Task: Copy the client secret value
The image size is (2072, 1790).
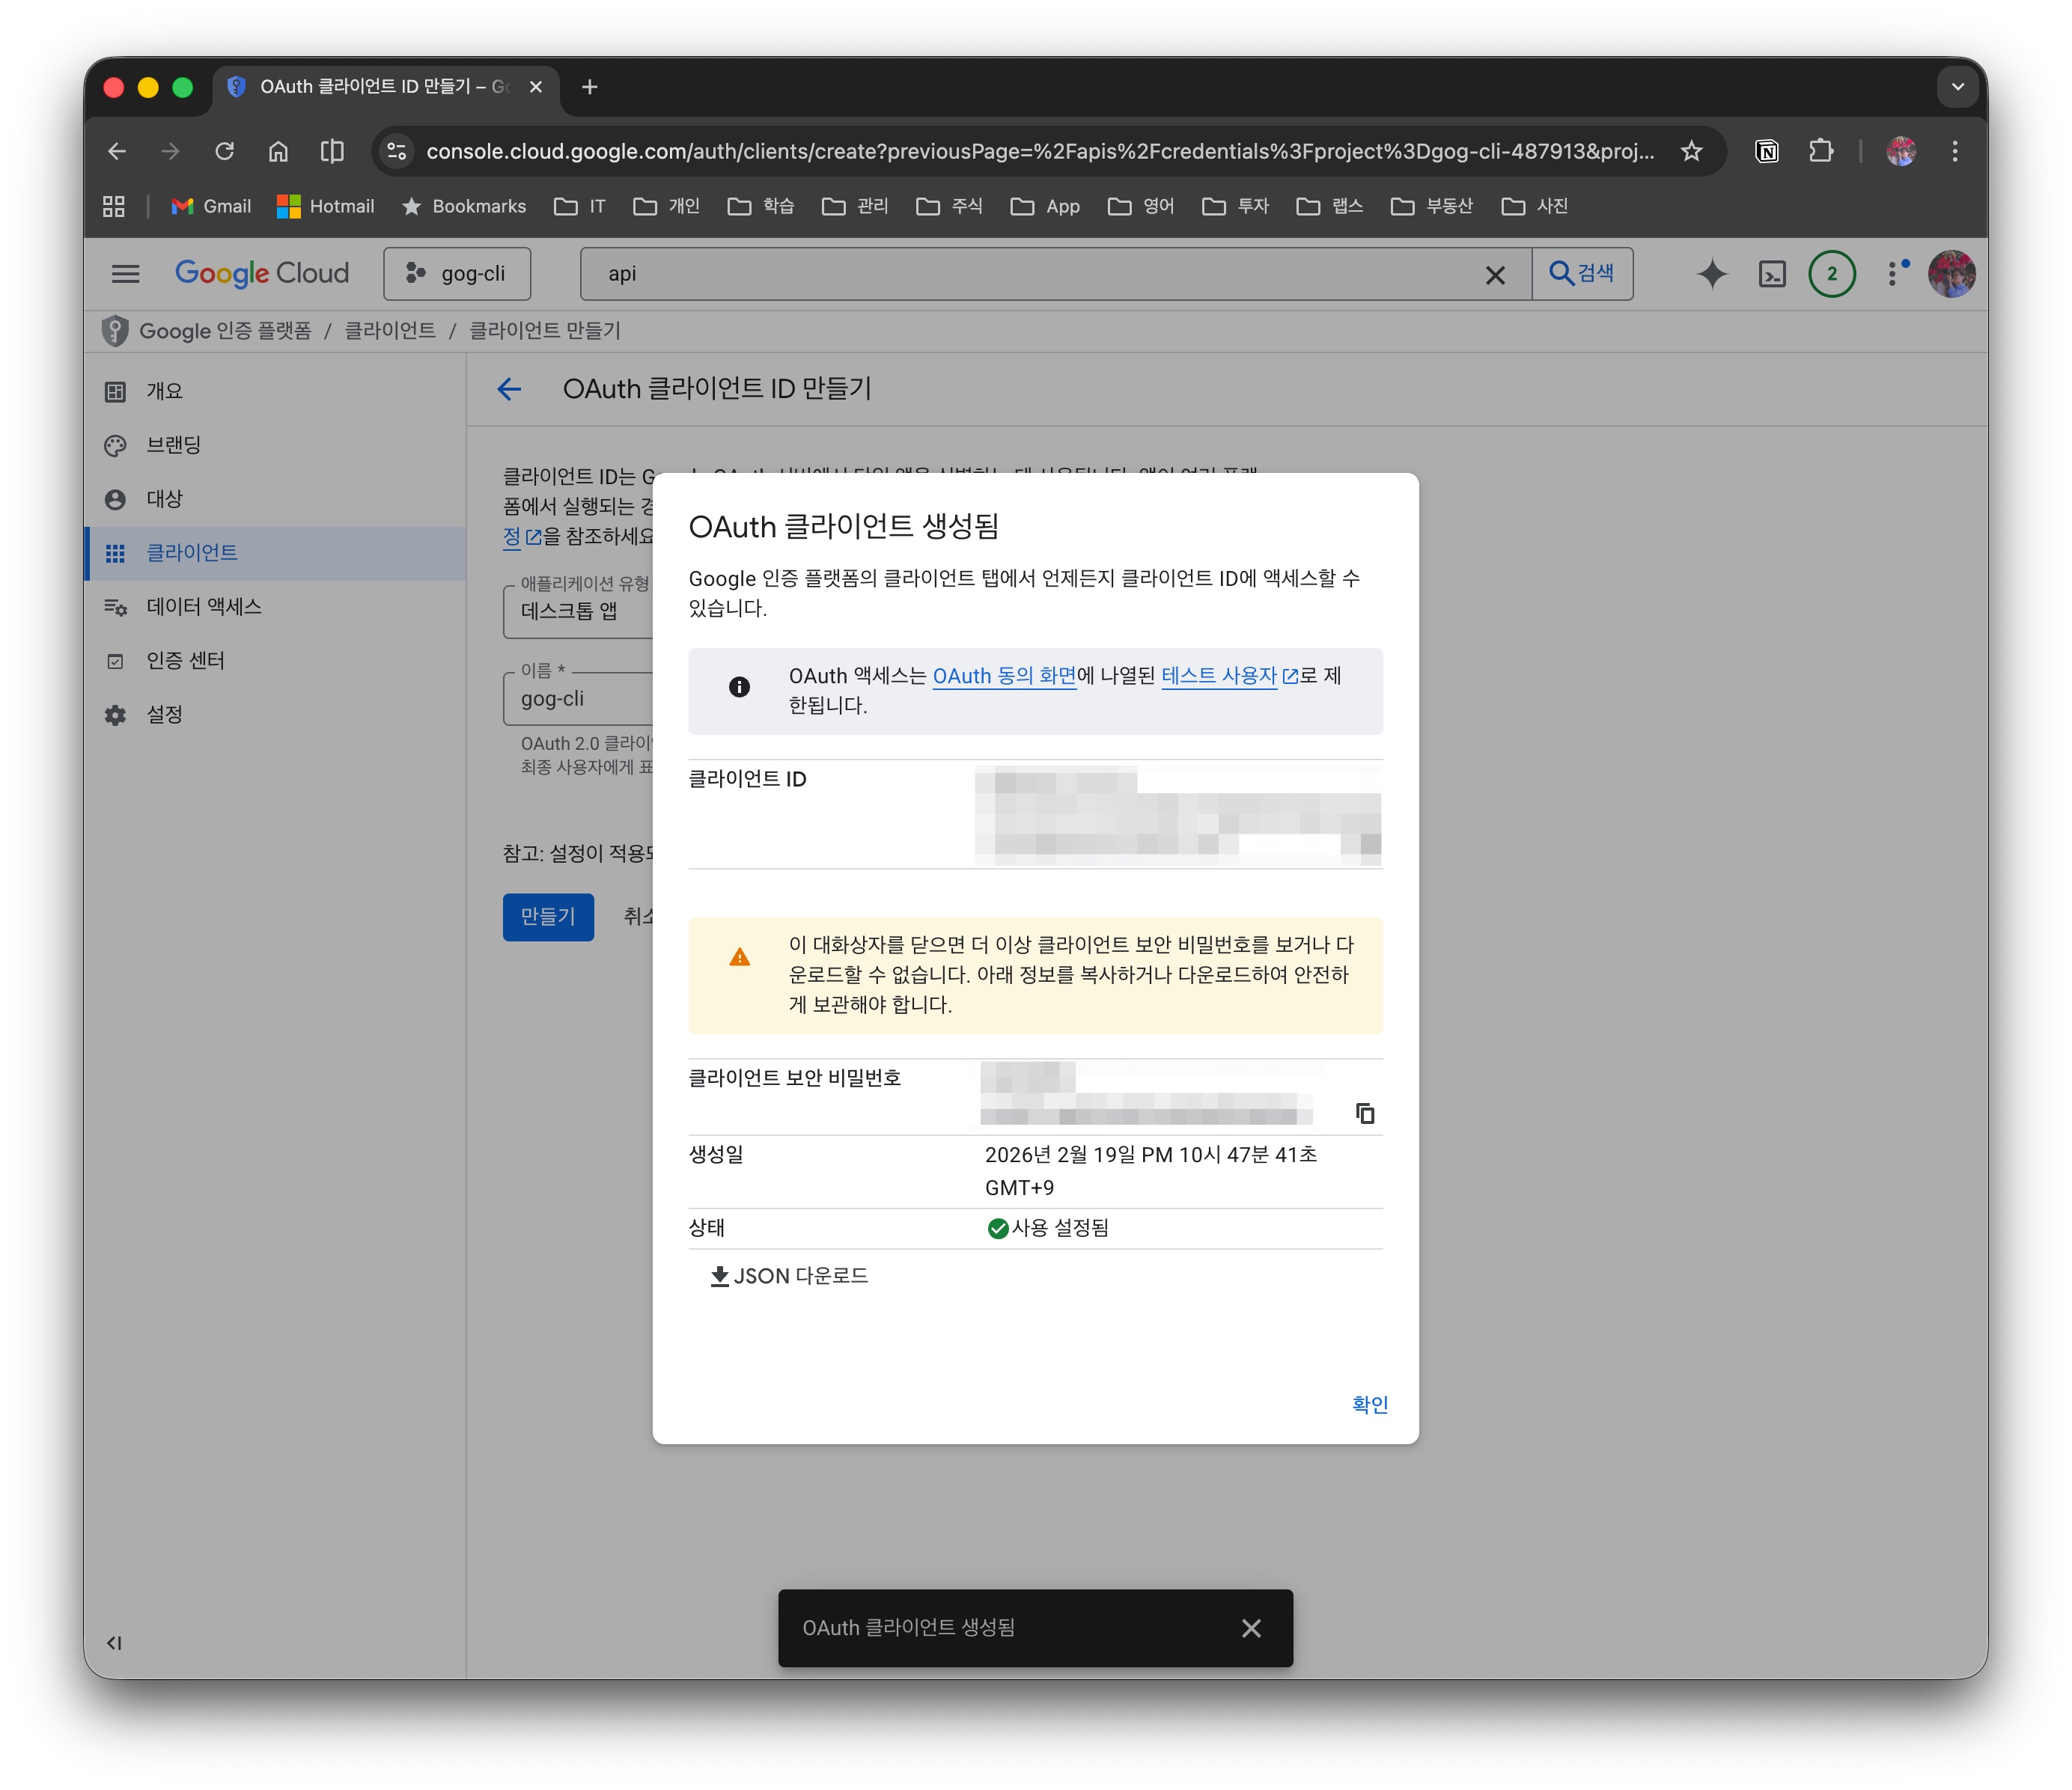Action: (1365, 1112)
